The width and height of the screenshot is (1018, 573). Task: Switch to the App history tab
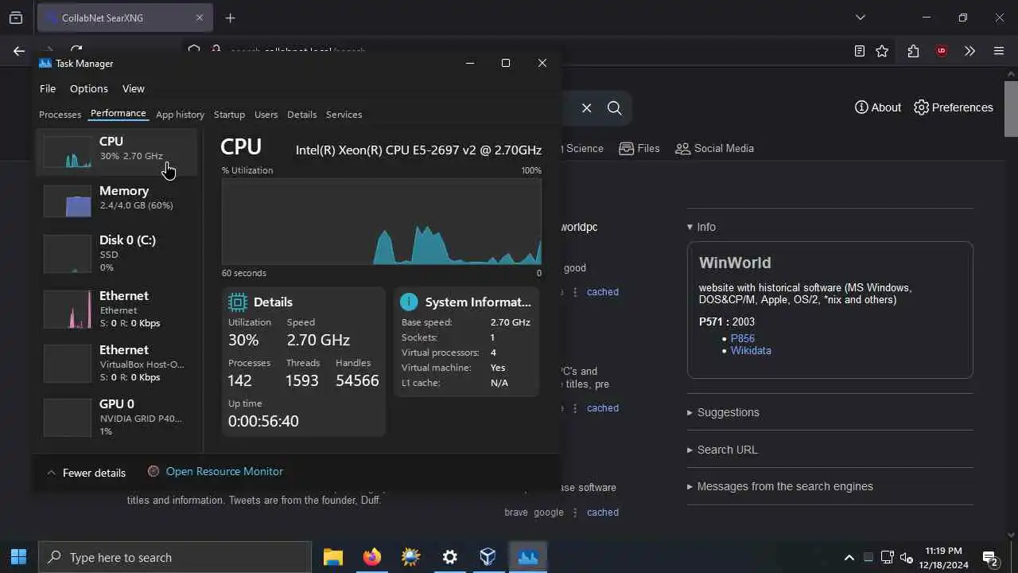(x=180, y=115)
